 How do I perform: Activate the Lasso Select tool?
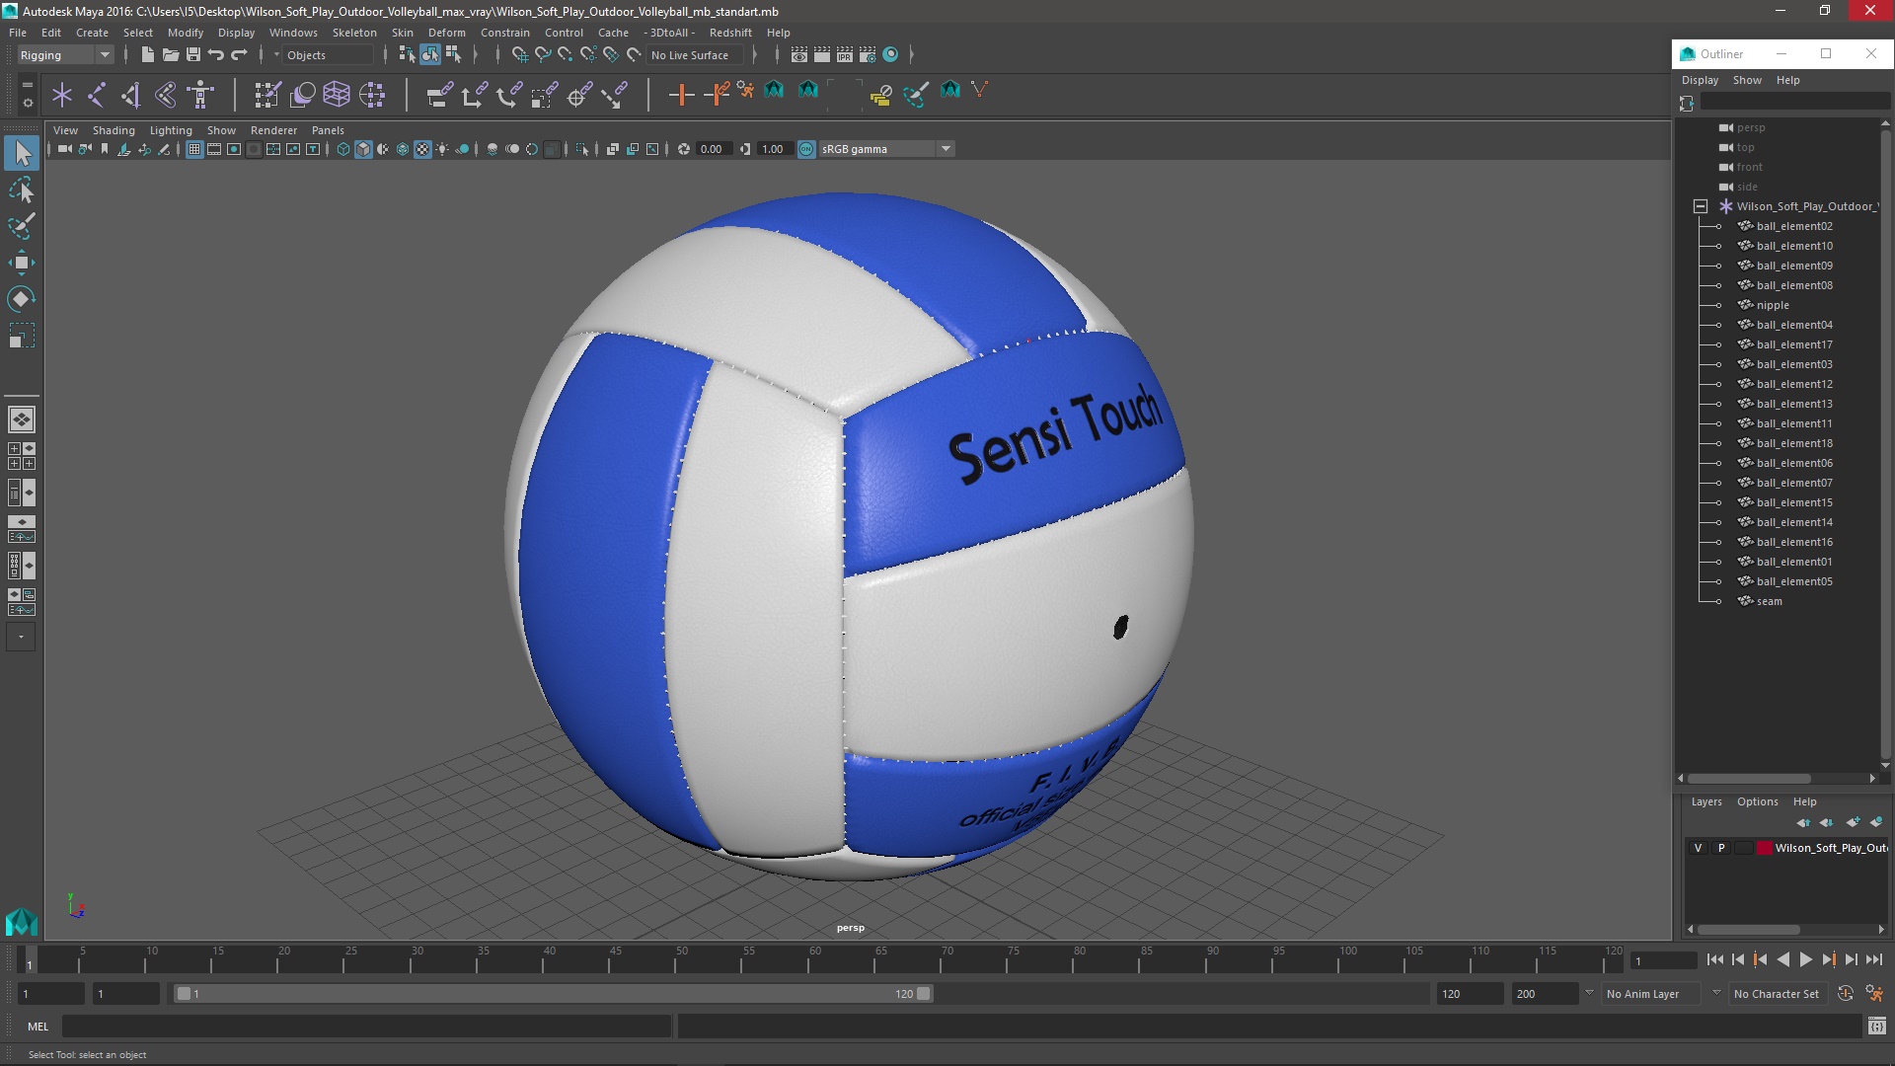(22, 190)
